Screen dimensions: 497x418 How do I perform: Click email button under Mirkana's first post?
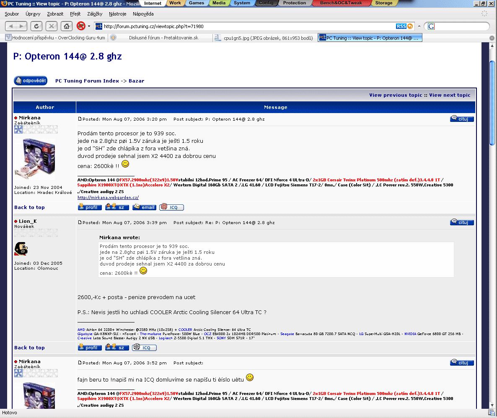coord(144,207)
